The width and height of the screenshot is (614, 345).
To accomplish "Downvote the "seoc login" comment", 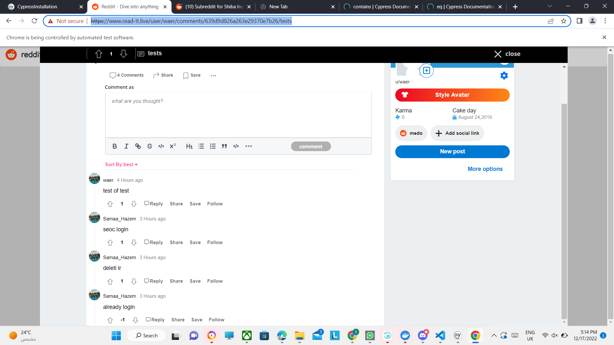I will [134, 242].
